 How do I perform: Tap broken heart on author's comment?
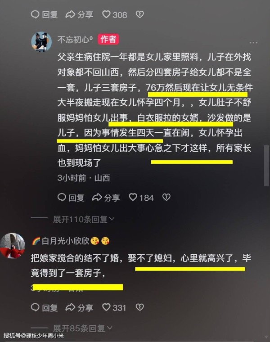166,197
